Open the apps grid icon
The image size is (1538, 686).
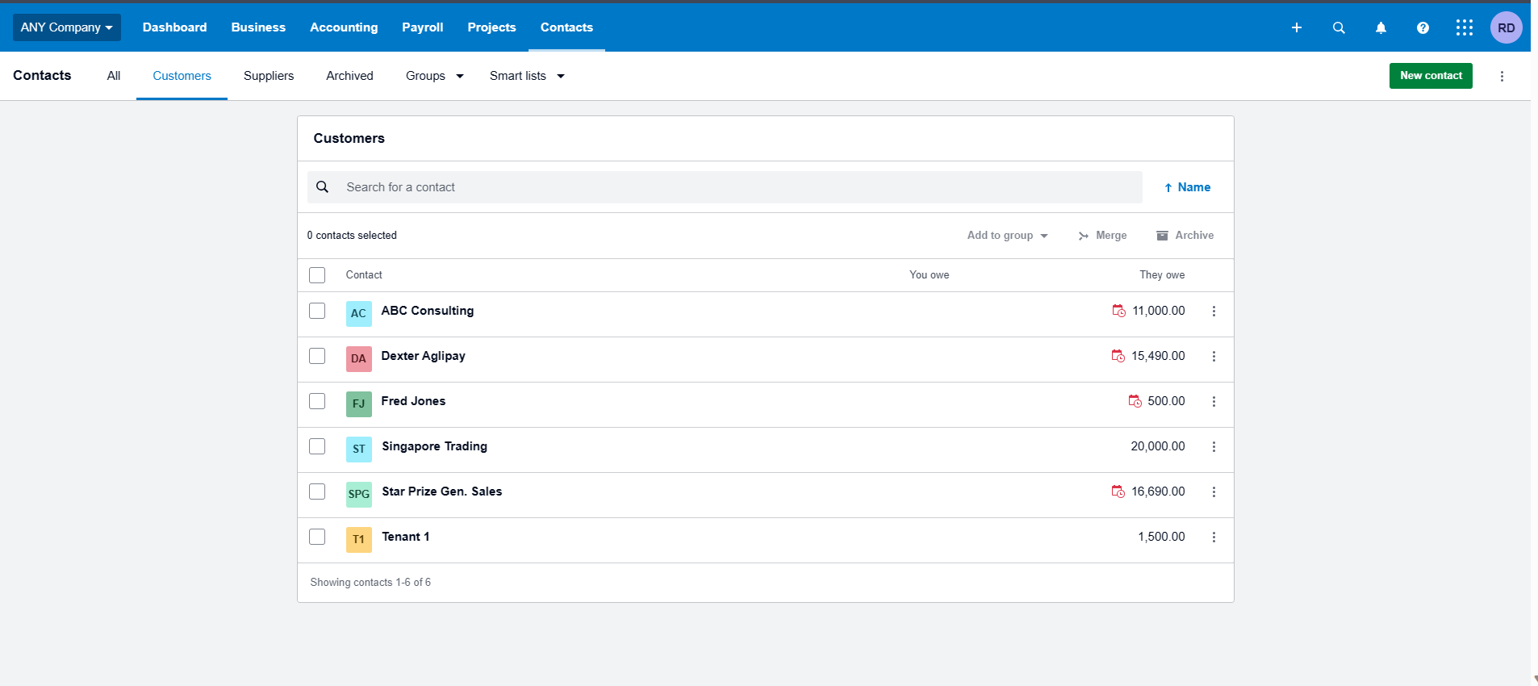tap(1465, 27)
